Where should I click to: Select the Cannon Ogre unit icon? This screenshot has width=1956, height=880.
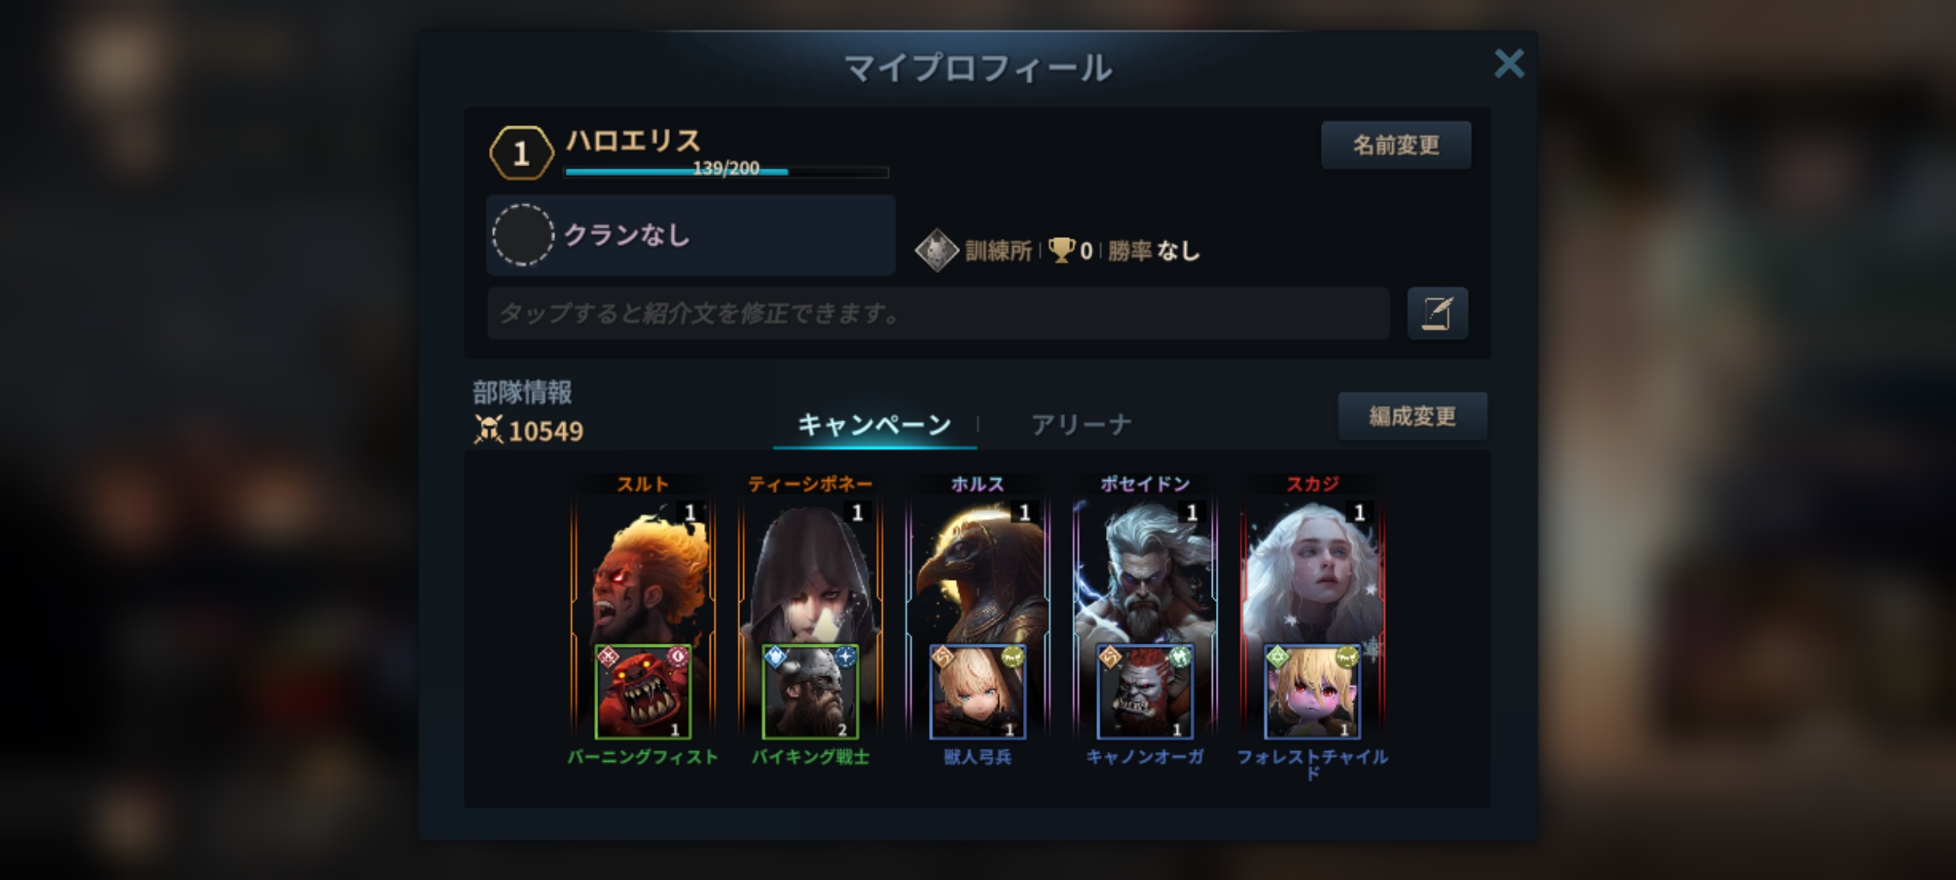(x=1145, y=692)
